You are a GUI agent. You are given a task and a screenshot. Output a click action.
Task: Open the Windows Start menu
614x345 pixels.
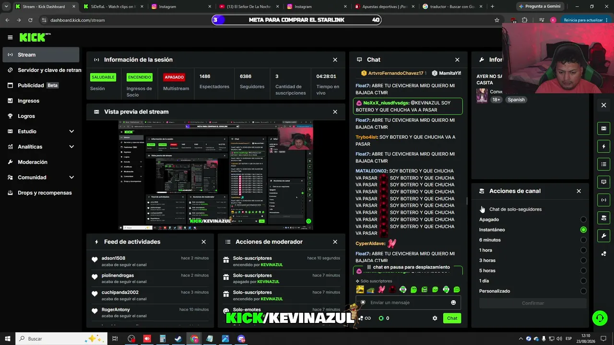(8, 339)
